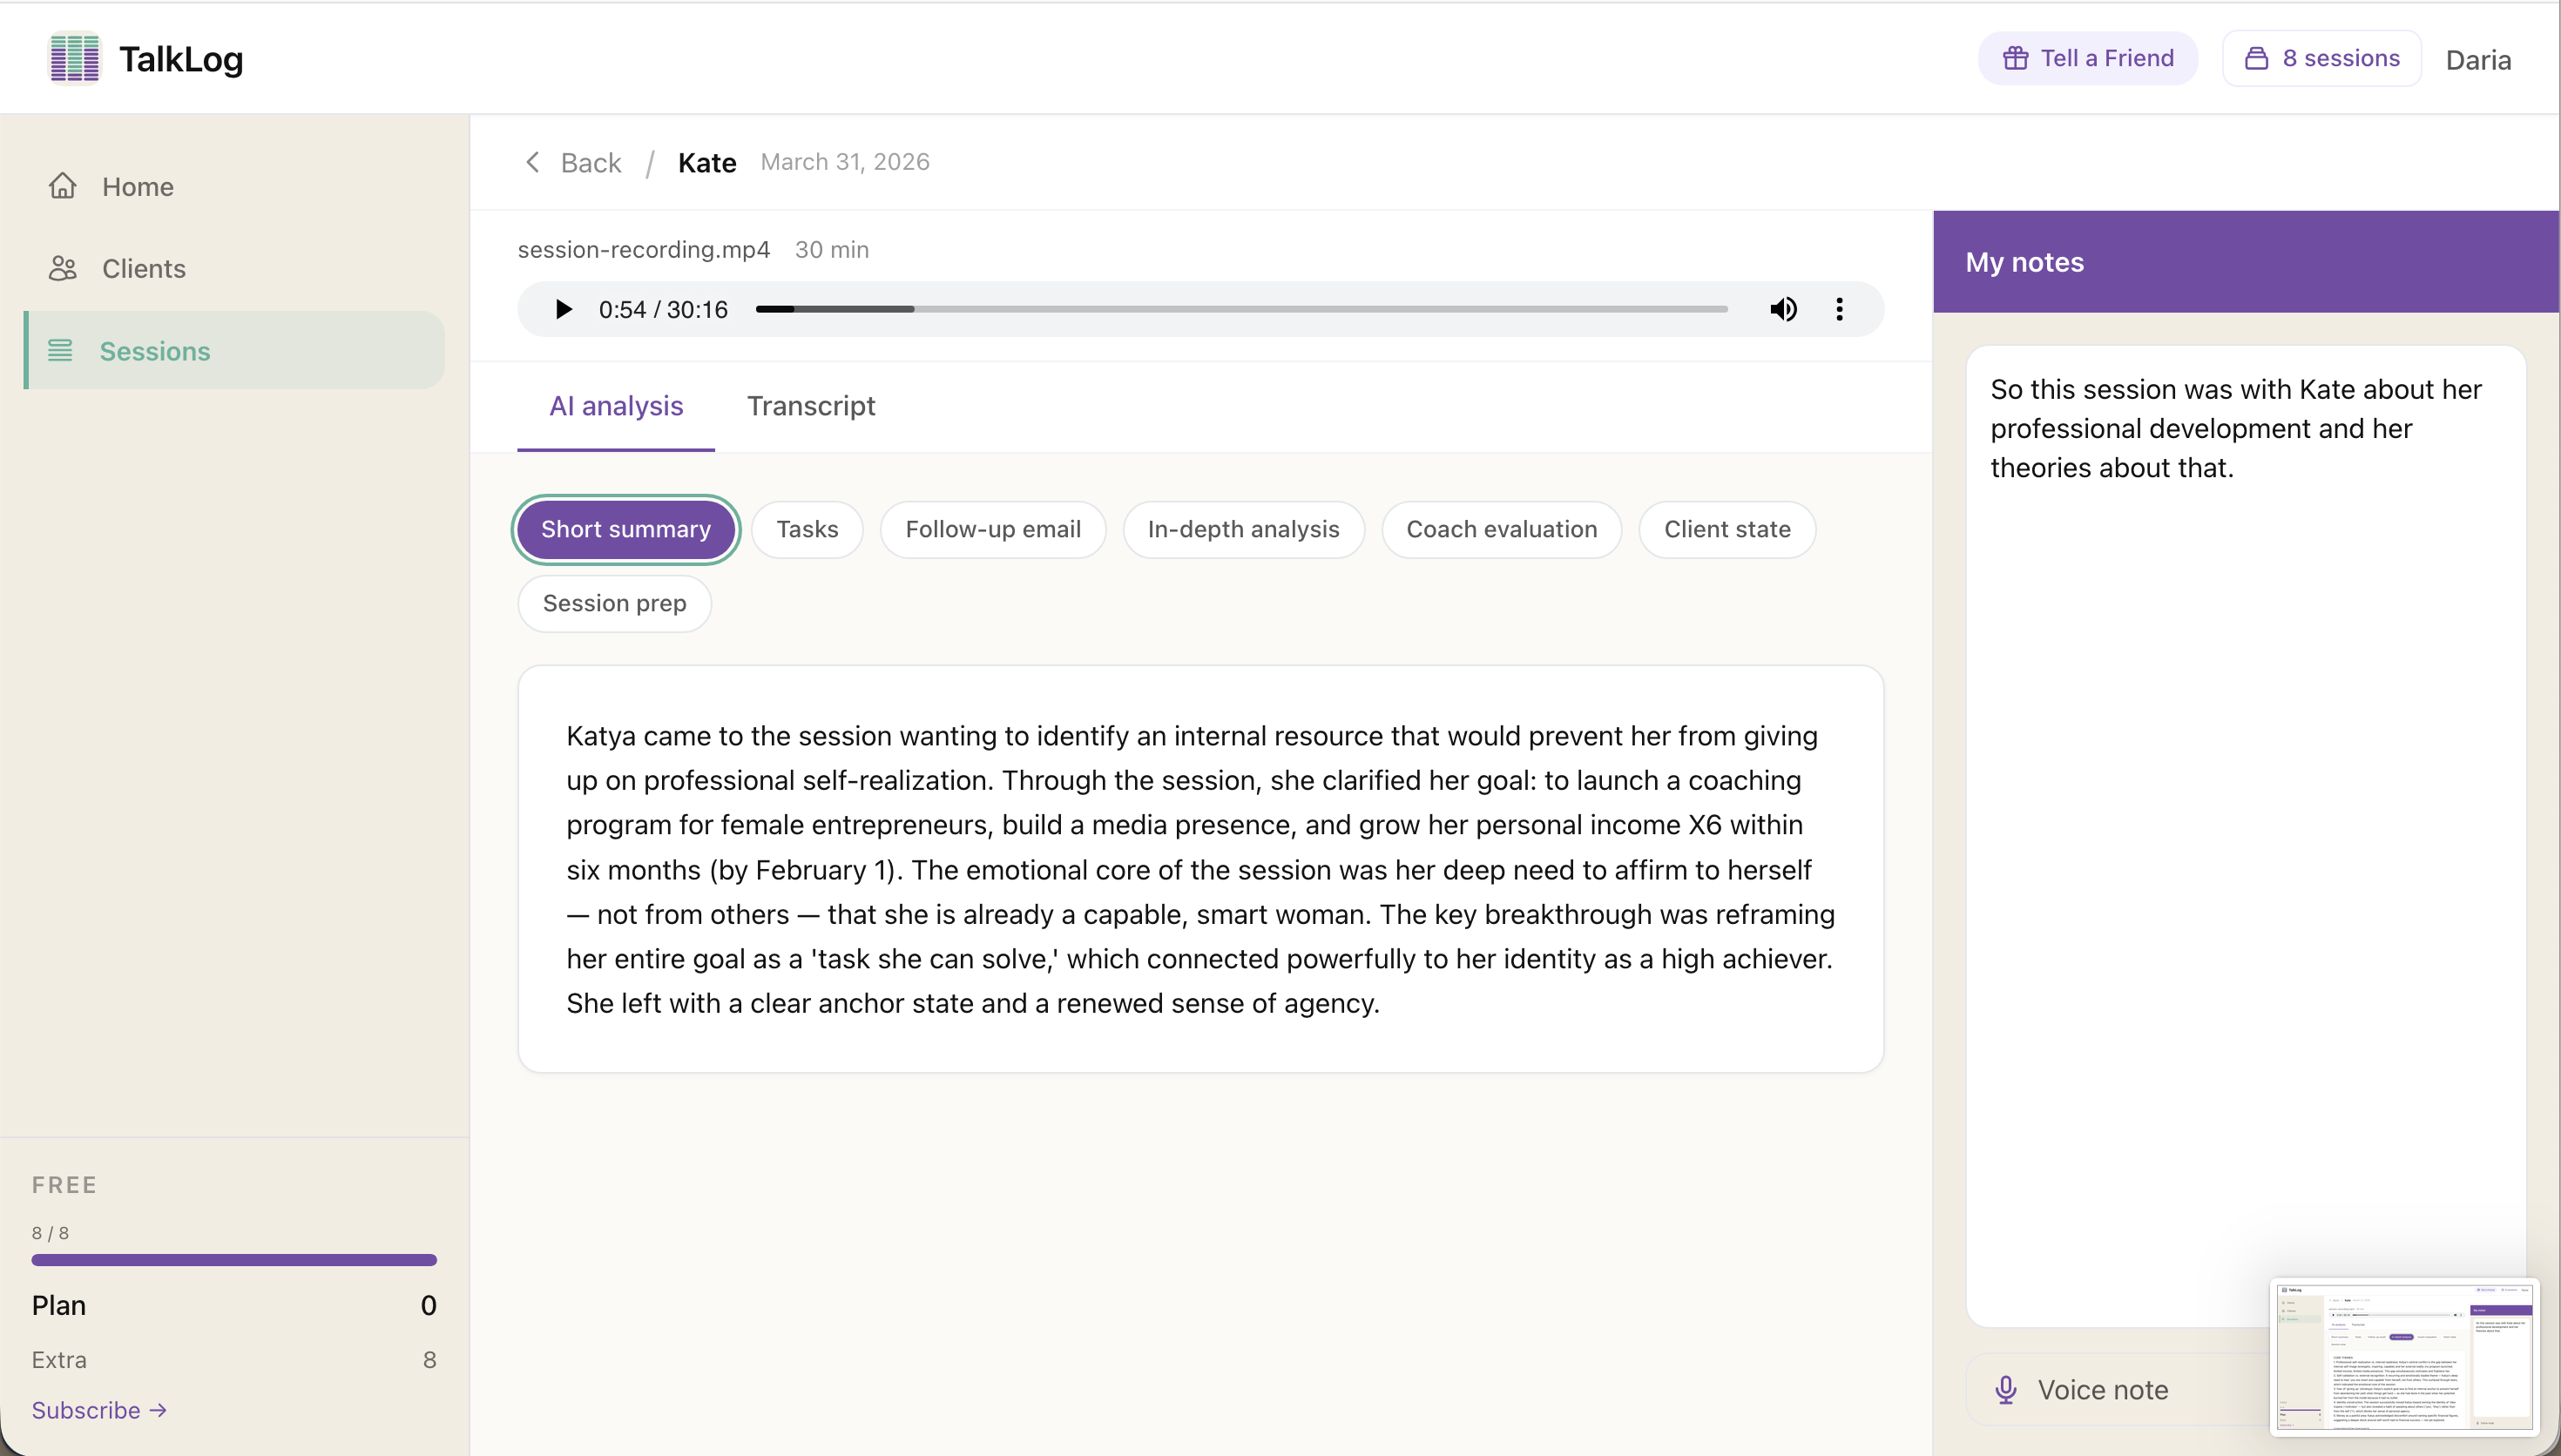Open Coach evaluation
This screenshot has width=2561, height=1456.
click(1501, 529)
